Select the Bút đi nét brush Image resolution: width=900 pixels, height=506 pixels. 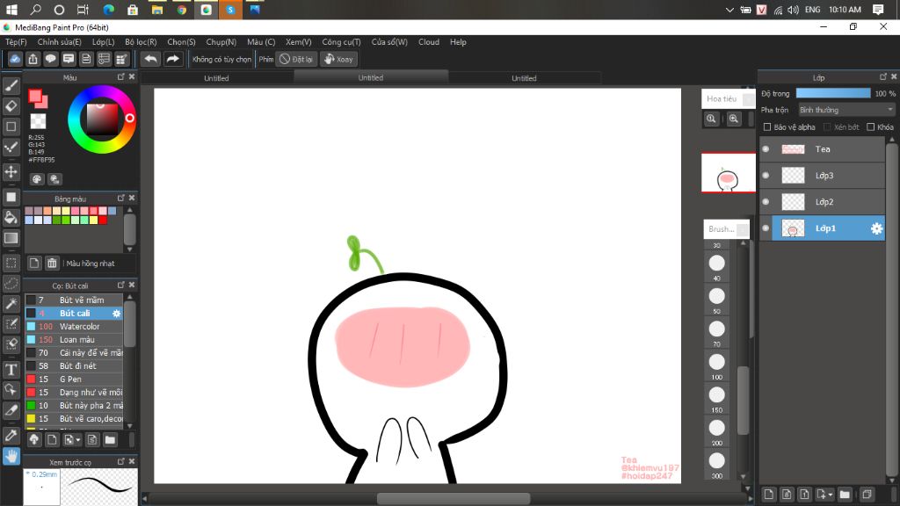(74, 366)
